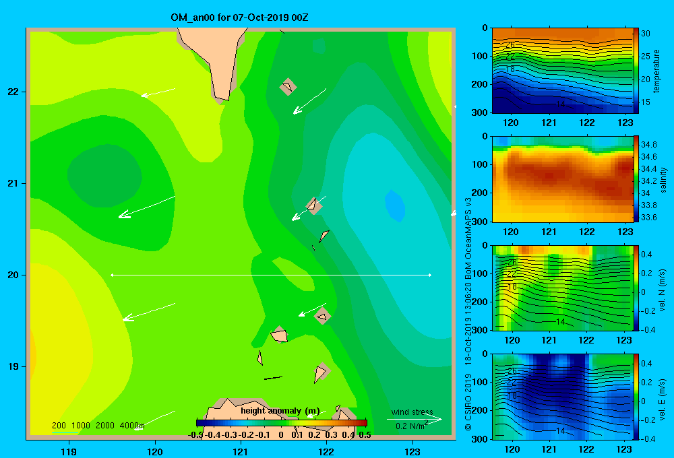Click the vel. N color scale bar
674x458 pixels.
click(636, 288)
